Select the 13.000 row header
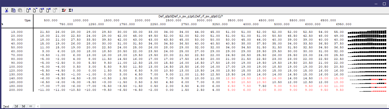Viewport: 389px width, 109px height. click(x=17, y=32)
